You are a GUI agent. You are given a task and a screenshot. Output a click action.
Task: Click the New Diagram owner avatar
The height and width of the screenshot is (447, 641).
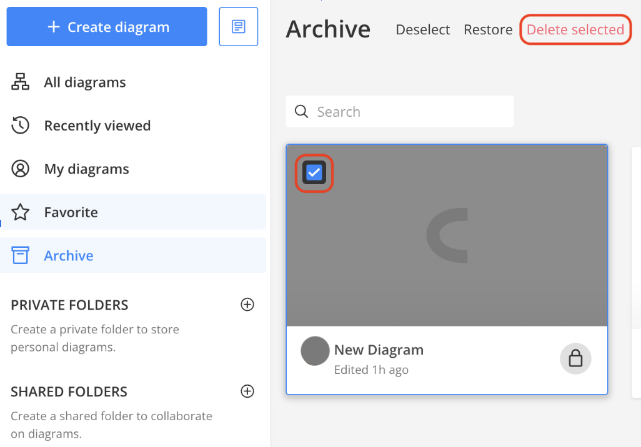(315, 351)
